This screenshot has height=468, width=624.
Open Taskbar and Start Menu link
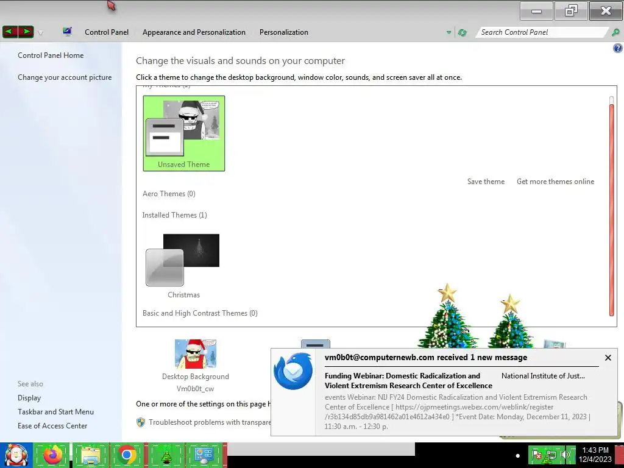55,412
